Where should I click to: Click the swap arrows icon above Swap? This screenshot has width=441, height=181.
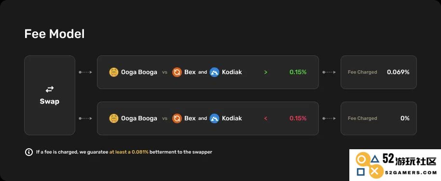[x=50, y=90]
